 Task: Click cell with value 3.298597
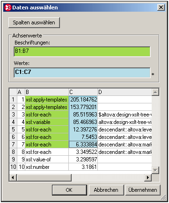(83, 159)
